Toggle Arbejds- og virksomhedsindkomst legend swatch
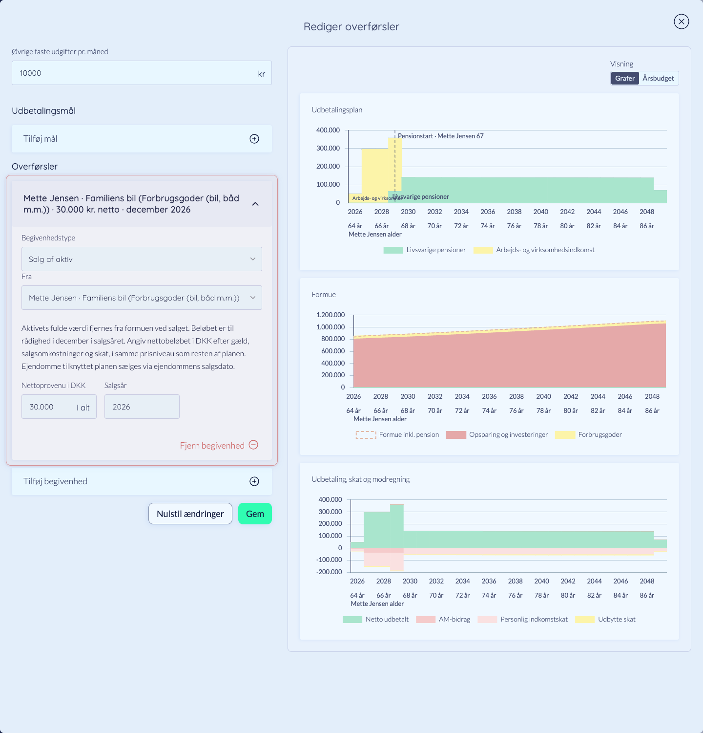The width and height of the screenshot is (703, 733). pyautogui.click(x=483, y=250)
